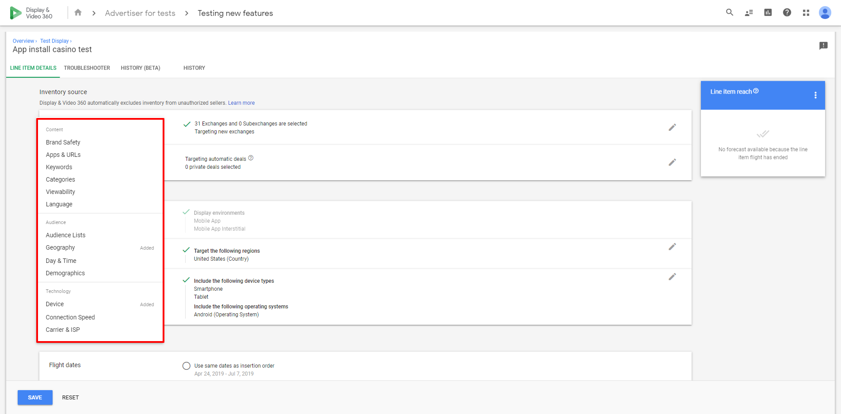
Task: Select 'Use same dates as insertion order'
Action: 186,366
